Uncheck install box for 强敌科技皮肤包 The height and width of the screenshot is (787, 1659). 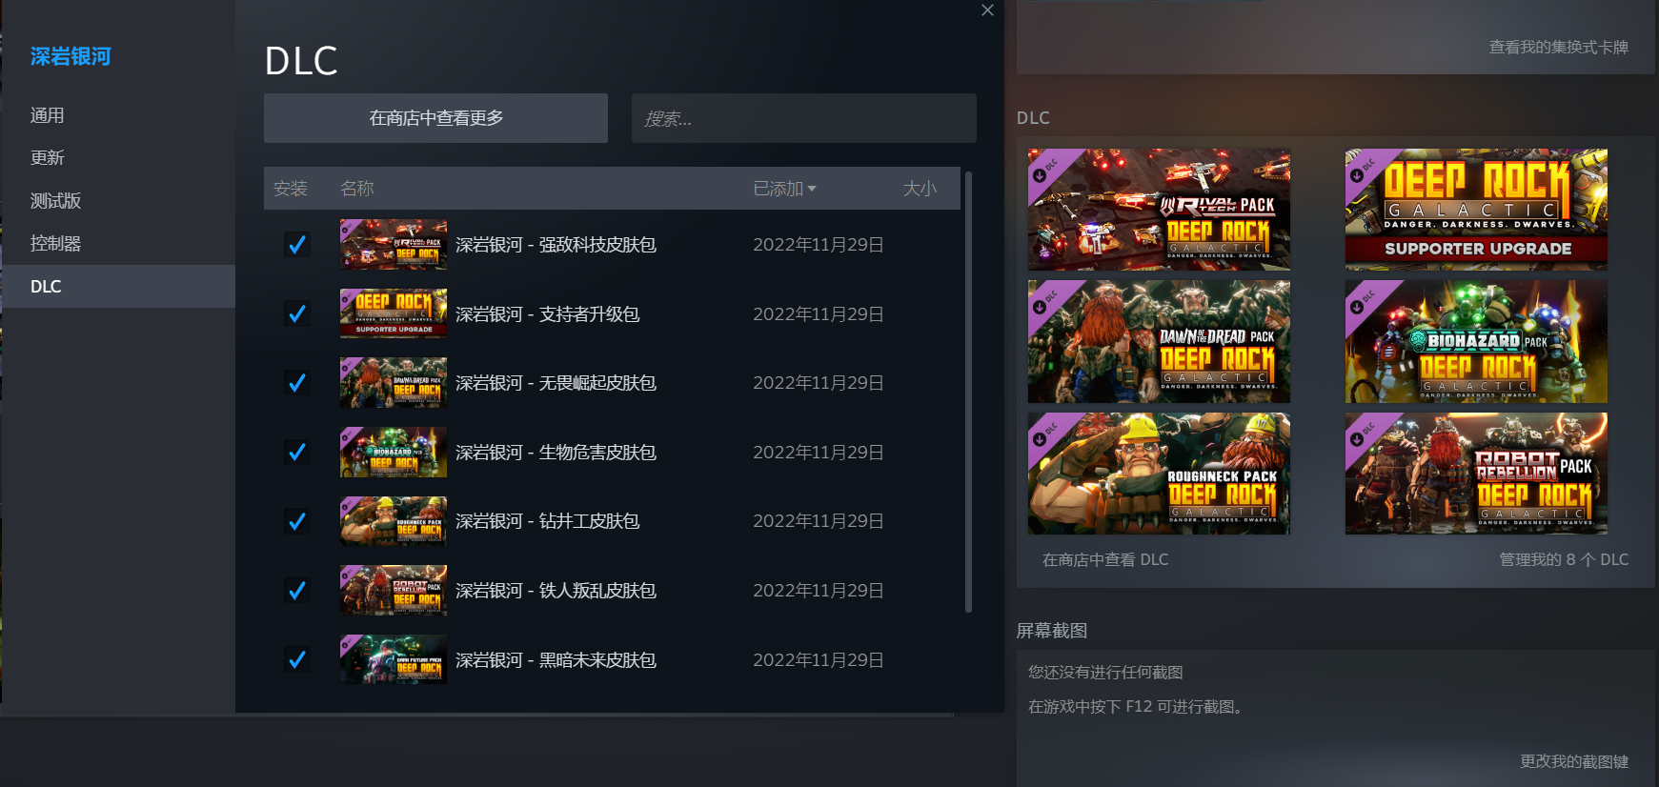[297, 245]
